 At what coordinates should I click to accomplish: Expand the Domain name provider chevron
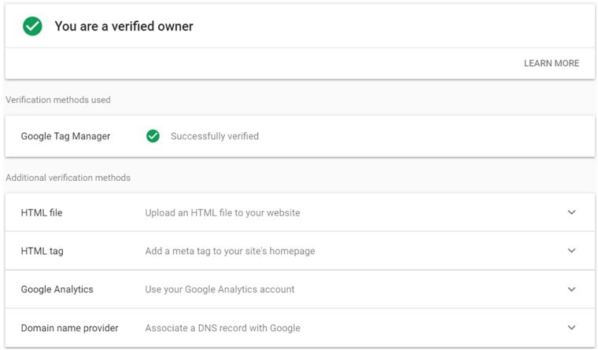(571, 328)
